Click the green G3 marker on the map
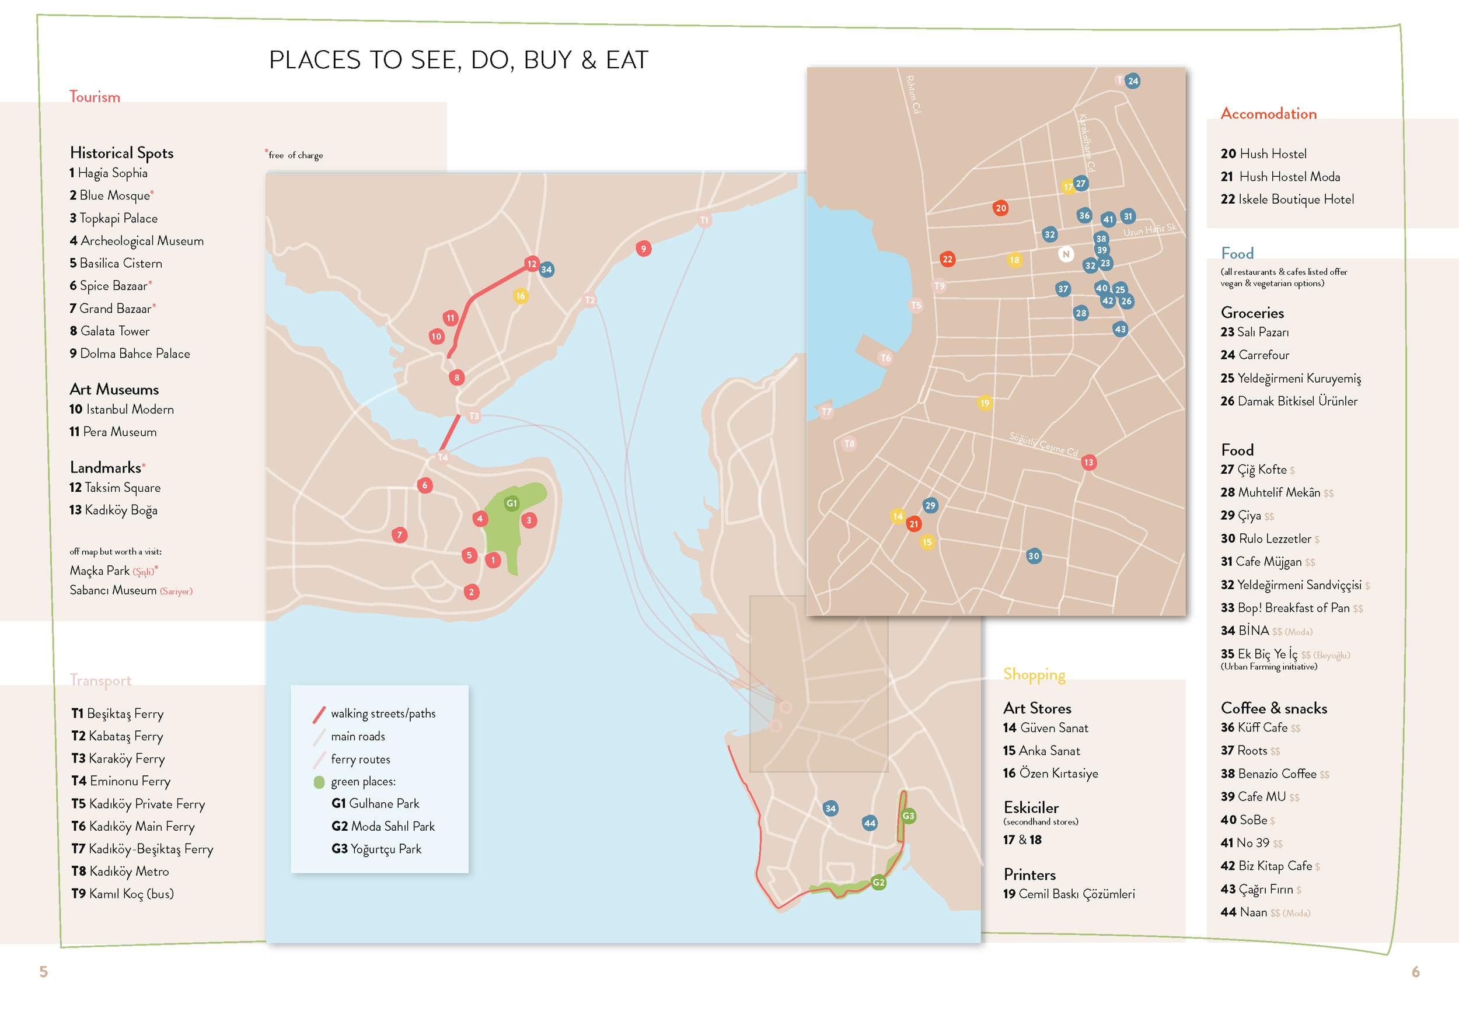 (908, 816)
